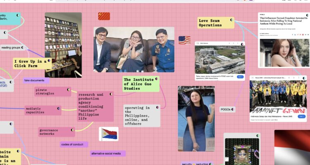
Task: Click connector icon on pirate strategies card
Action: click(68, 90)
